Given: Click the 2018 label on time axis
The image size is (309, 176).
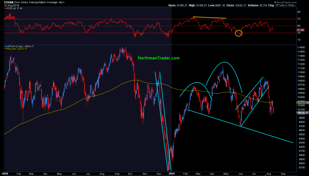Looking at the screenshot, I should tap(4, 172).
